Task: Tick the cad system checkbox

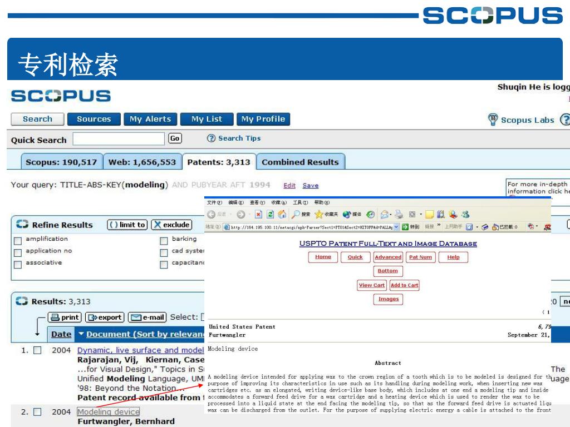Action: (164, 252)
